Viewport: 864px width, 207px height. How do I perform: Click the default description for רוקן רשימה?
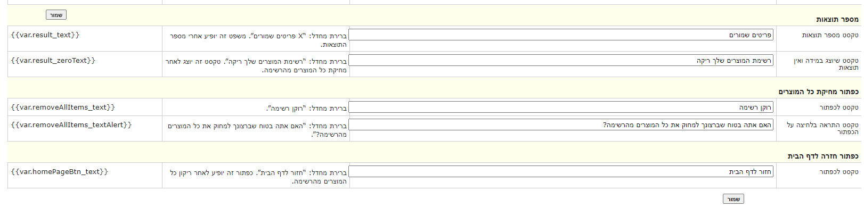(x=306, y=109)
